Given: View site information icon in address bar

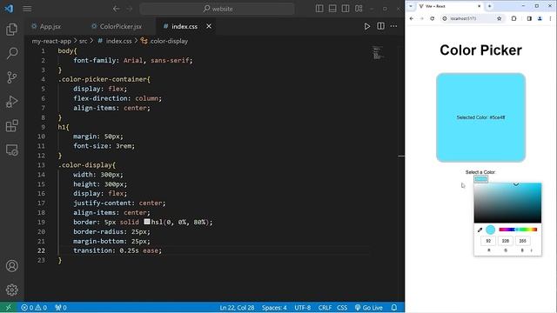Looking at the screenshot, I should 445,18.
